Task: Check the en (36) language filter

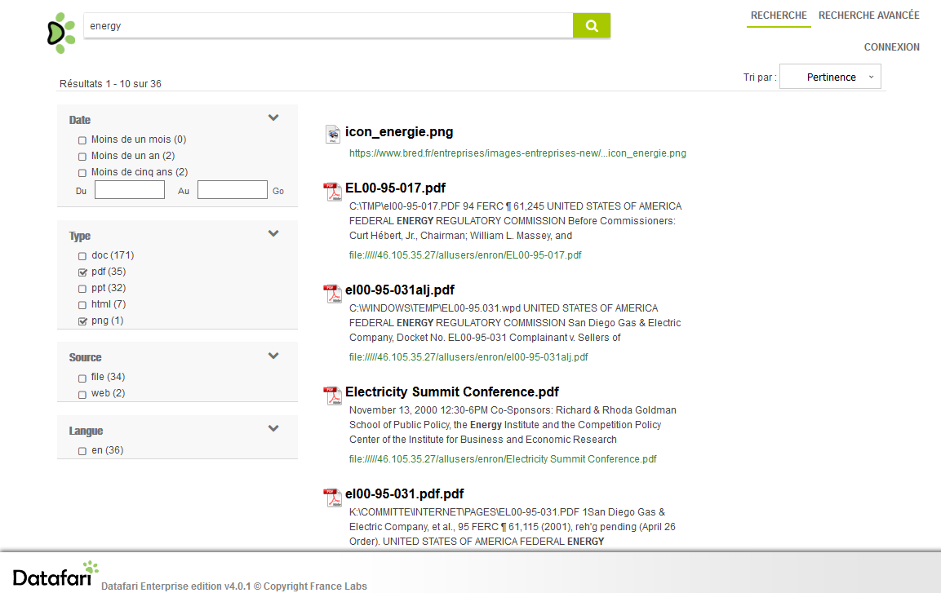Action: point(82,451)
